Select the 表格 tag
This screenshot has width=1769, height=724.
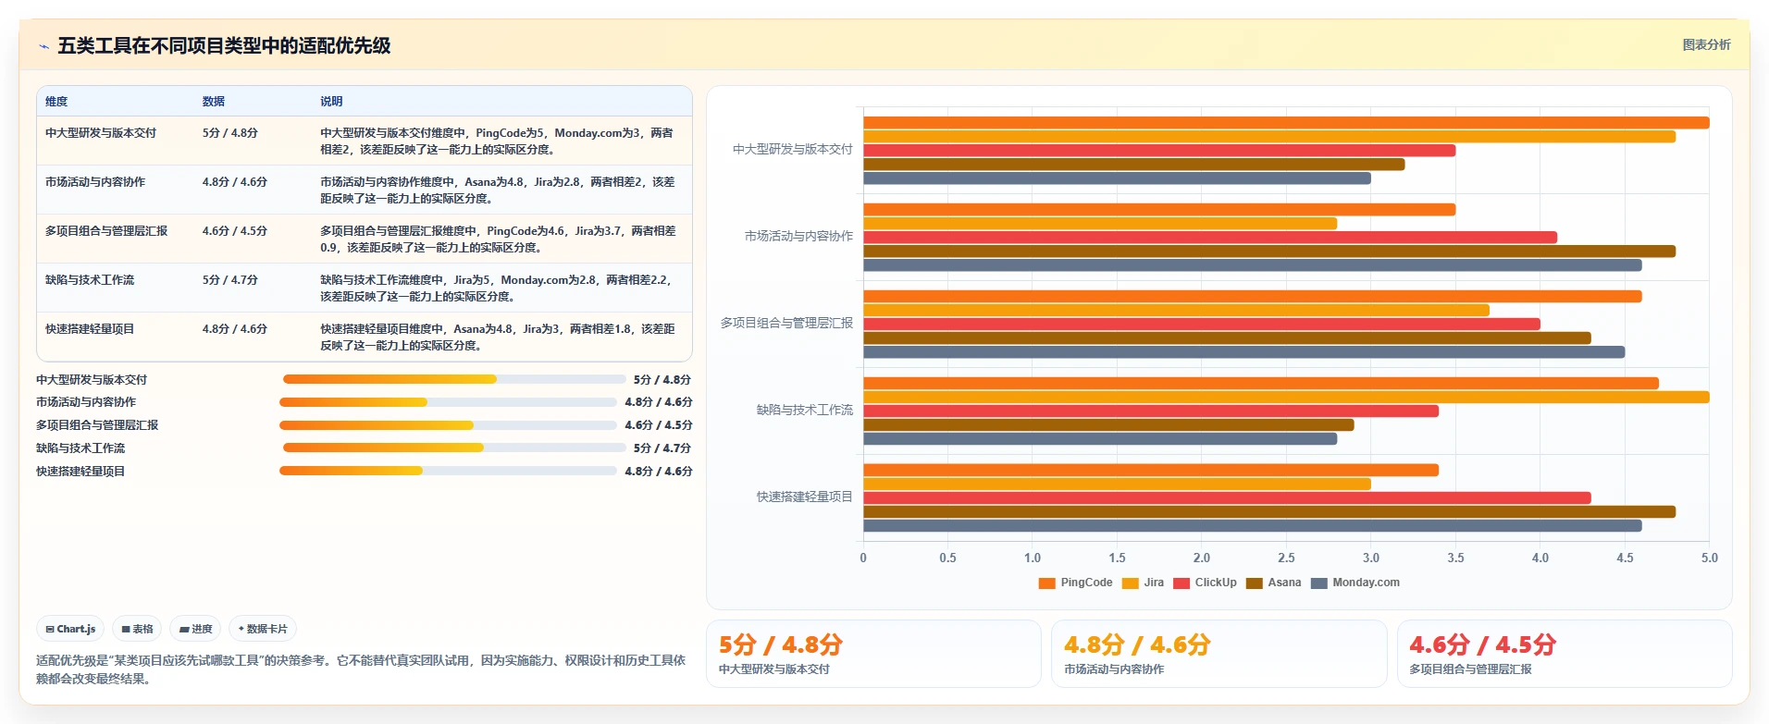coord(137,629)
